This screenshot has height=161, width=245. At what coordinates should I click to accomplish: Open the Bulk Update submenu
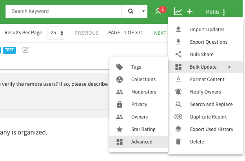(x=206, y=67)
